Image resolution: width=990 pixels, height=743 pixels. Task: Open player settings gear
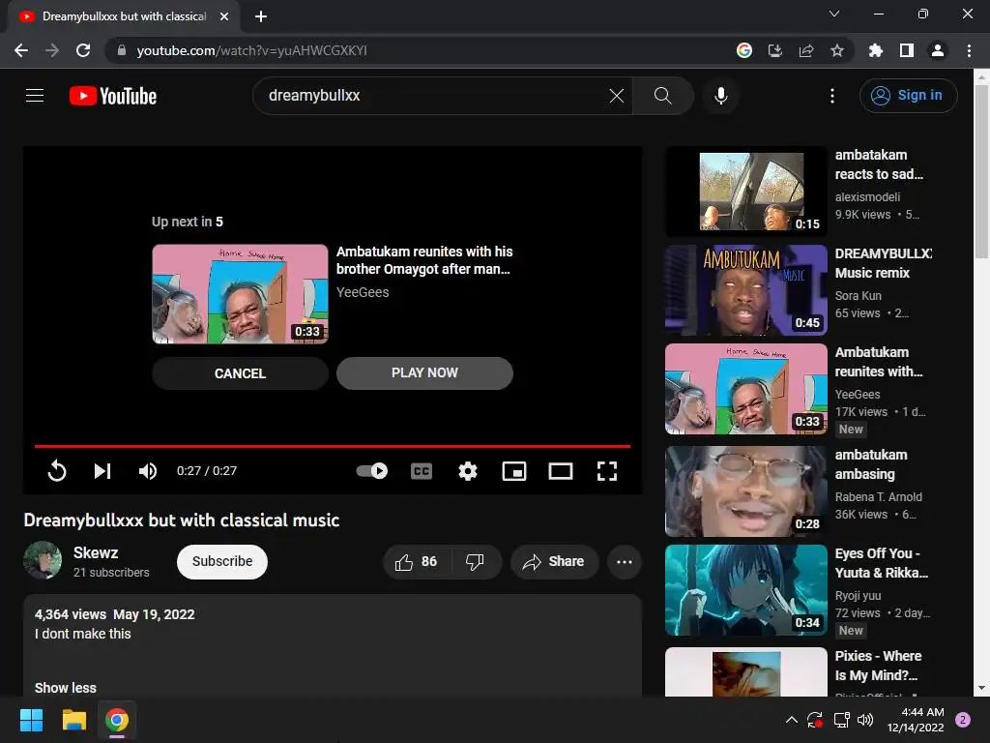coord(468,471)
